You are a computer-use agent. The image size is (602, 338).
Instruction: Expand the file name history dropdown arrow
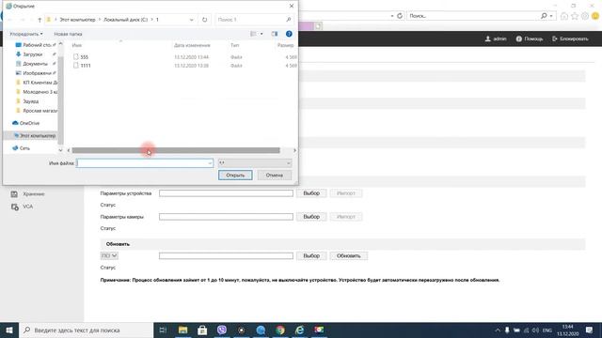tap(210, 163)
